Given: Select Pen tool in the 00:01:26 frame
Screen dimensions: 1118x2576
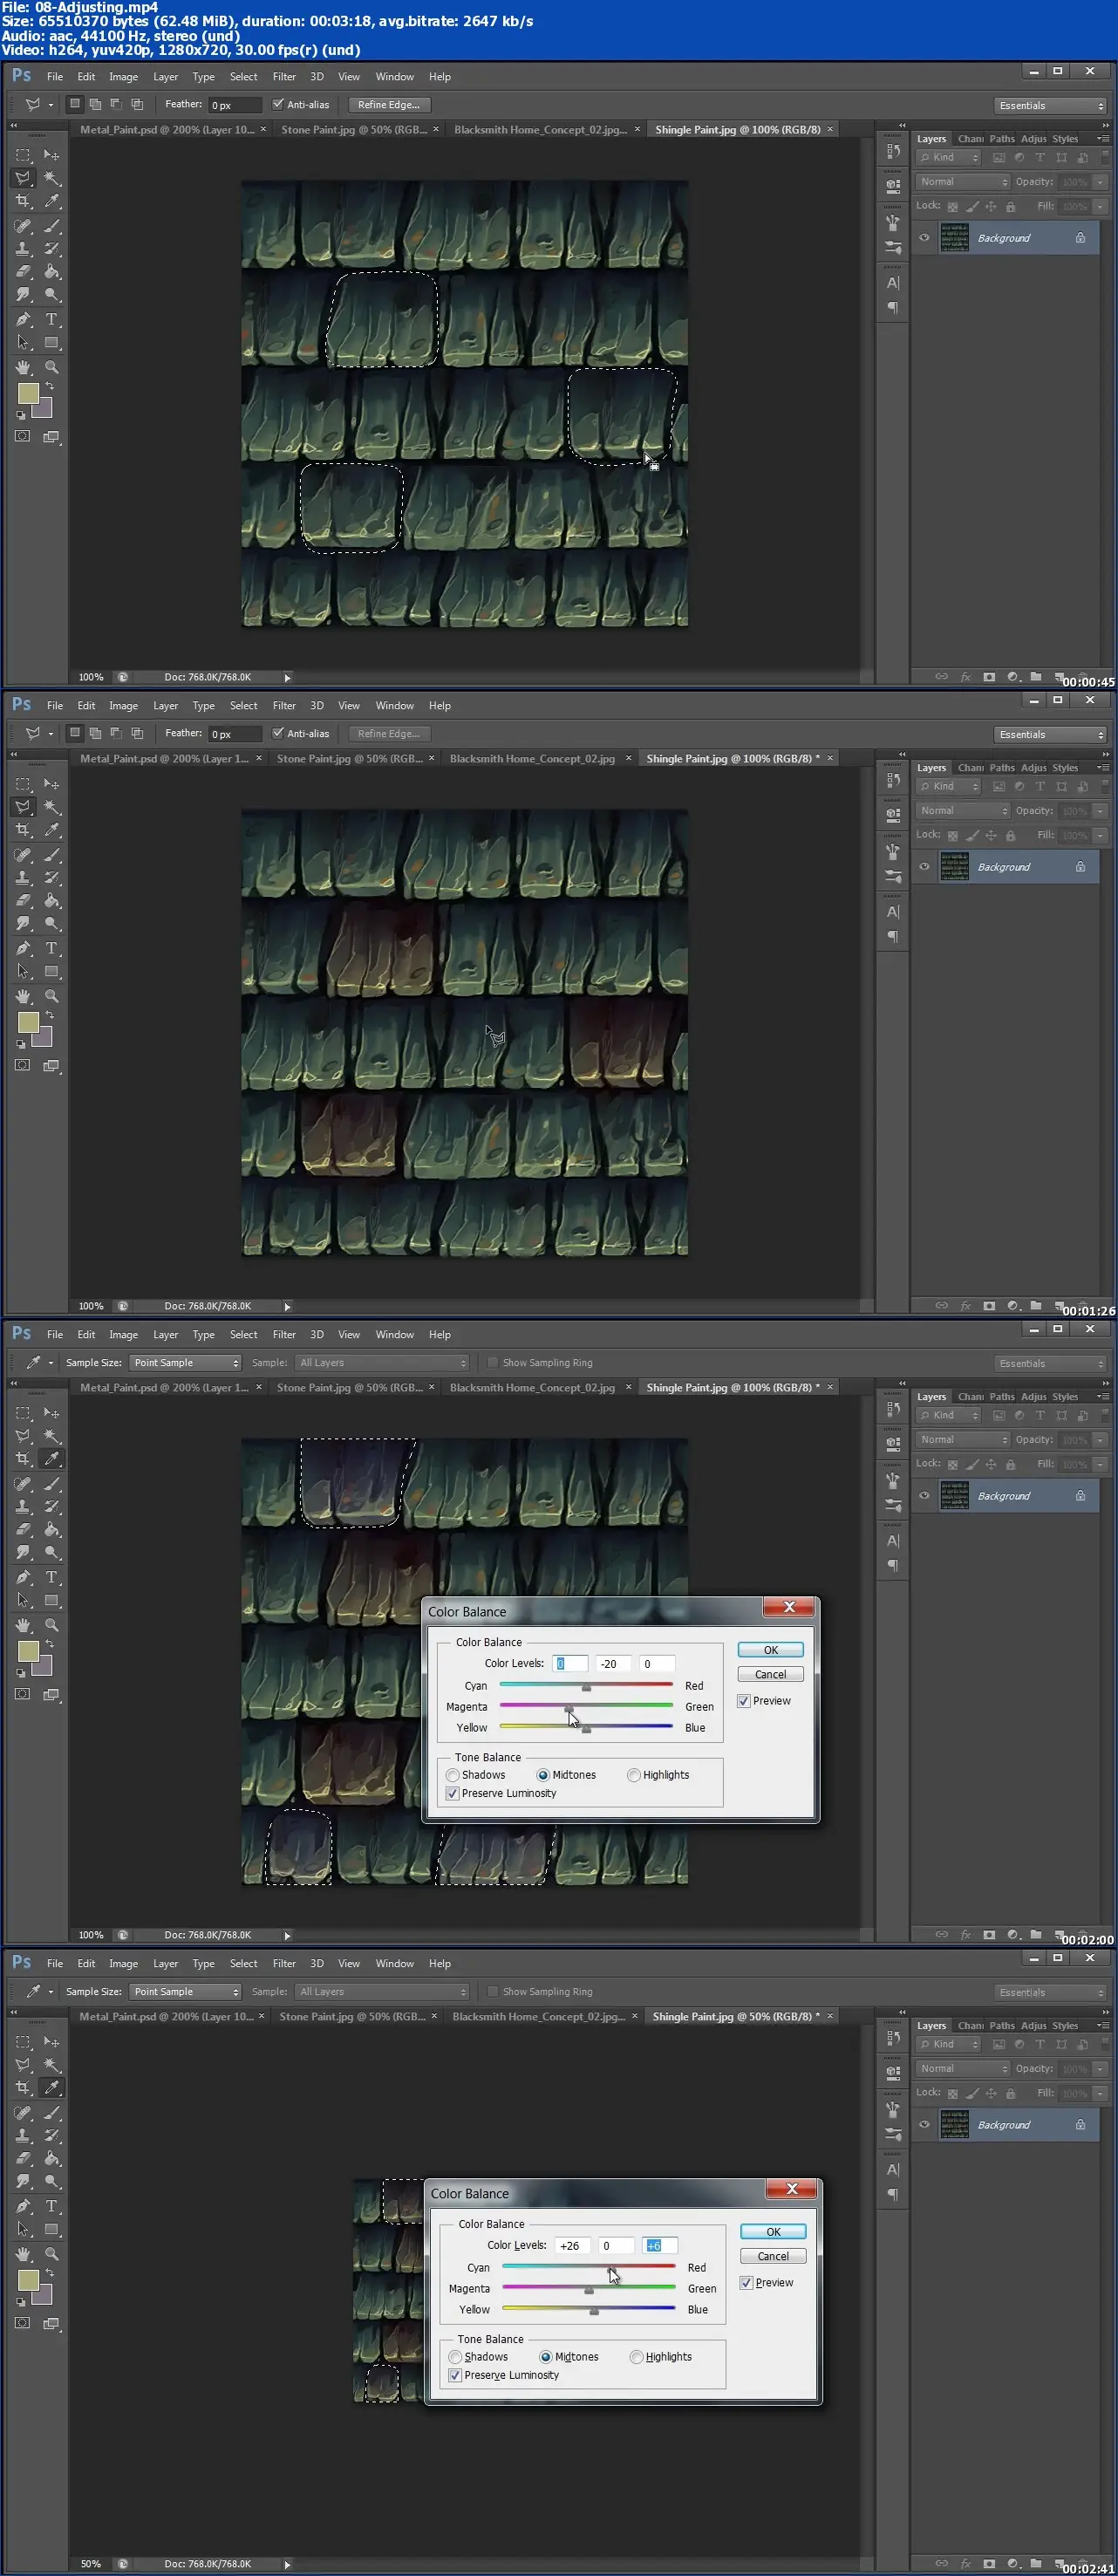Looking at the screenshot, I should (22, 948).
